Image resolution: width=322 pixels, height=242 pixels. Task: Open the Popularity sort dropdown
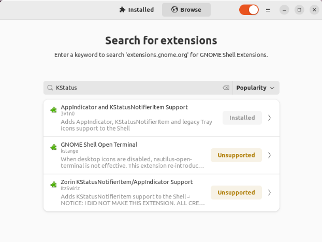(x=256, y=88)
